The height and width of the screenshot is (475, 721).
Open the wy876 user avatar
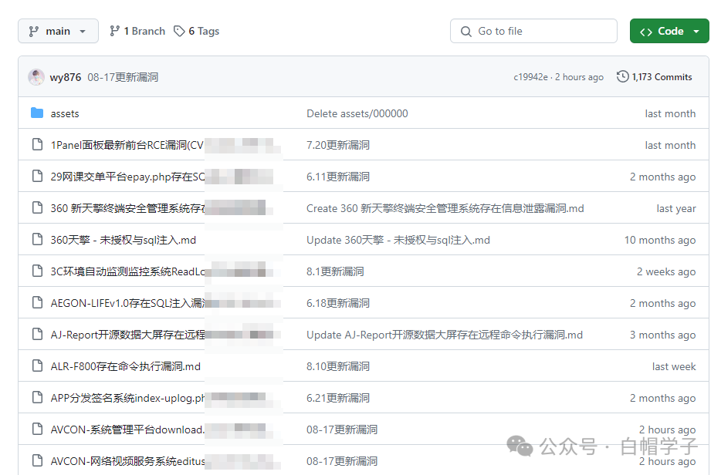point(36,77)
